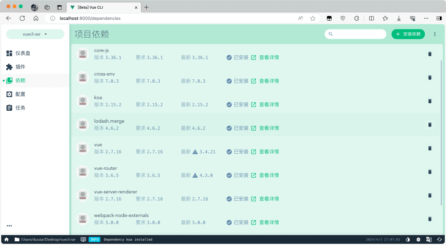Open 查看详情 link for vue
The height and width of the screenshot is (245, 446).
click(x=265, y=152)
